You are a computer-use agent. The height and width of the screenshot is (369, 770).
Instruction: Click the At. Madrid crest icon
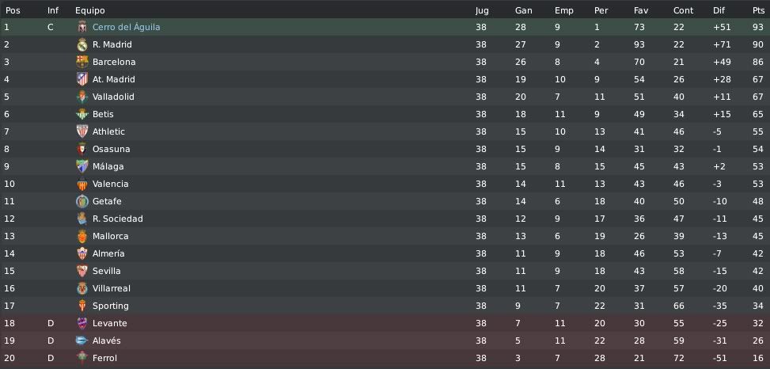(82, 80)
